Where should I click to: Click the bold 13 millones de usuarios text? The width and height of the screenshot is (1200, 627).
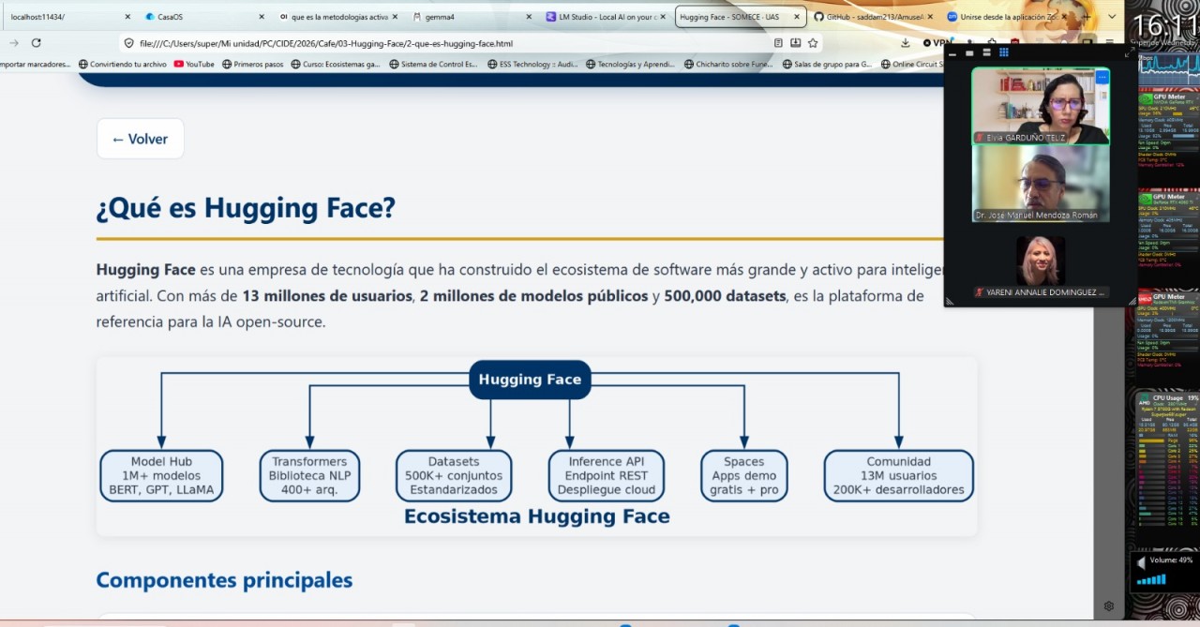pyautogui.click(x=327, y=296)
